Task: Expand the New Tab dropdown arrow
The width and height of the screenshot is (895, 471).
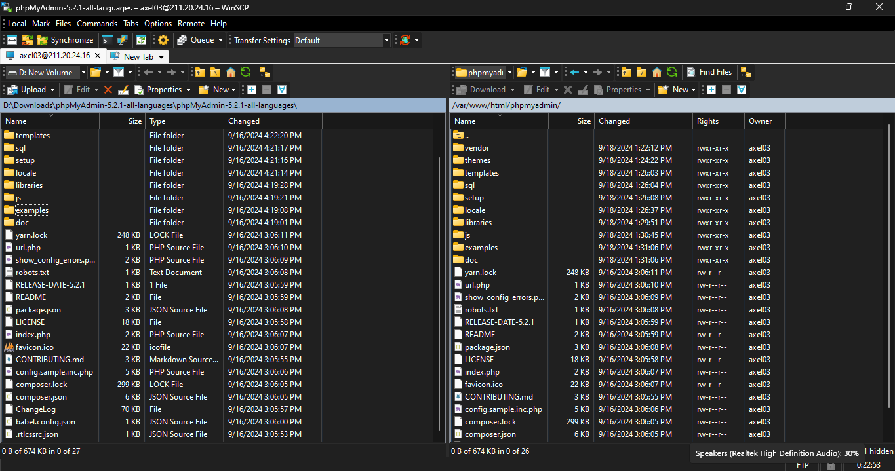Action: [161, 57]
